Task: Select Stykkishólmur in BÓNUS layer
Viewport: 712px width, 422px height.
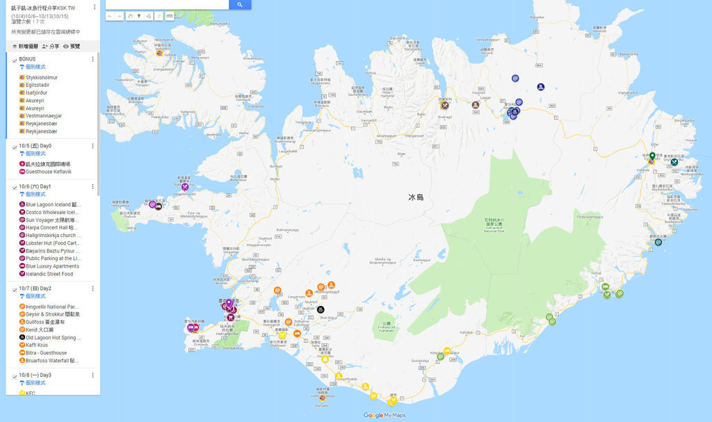Action: (41, 78)
